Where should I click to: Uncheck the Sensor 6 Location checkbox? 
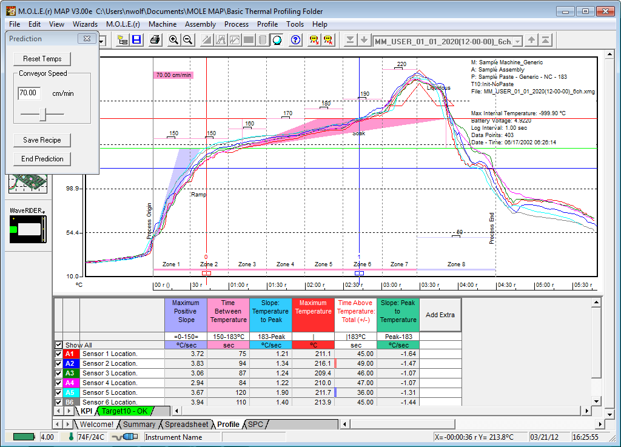tap(59, 402)
